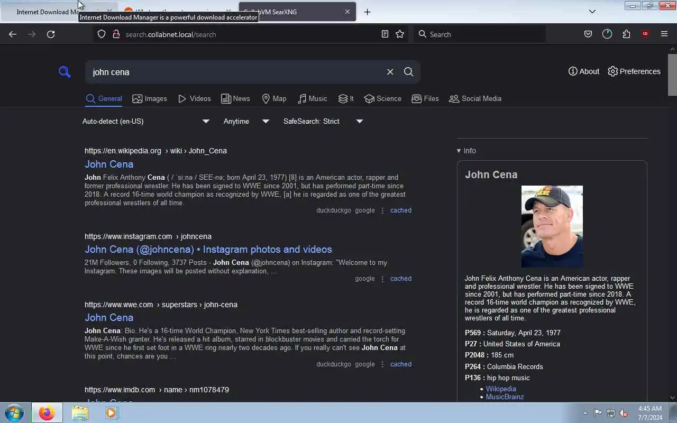
Task: Switch to the middle browser tab
Action: pos(179,12)
